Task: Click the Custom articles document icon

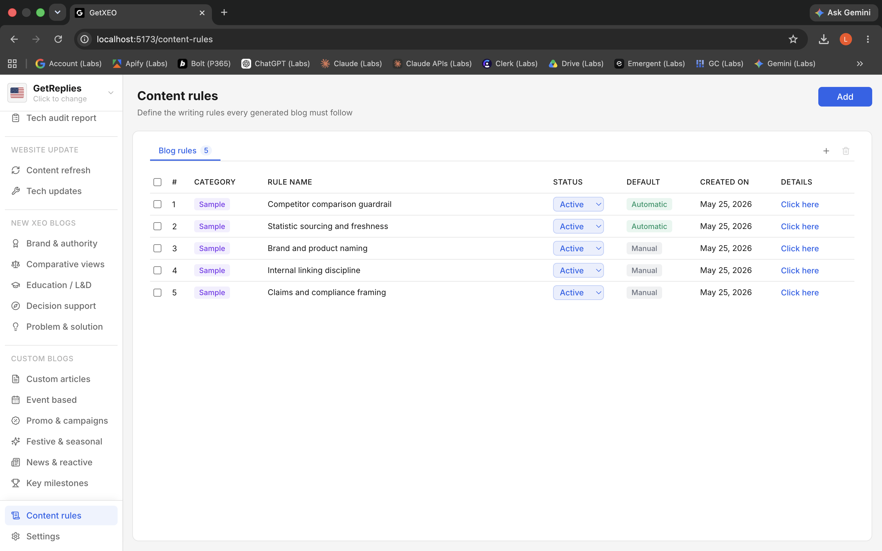Action: tap(16, 379)
